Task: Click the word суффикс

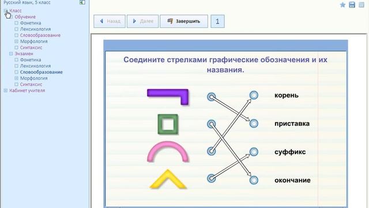Action: coord(290,152)
